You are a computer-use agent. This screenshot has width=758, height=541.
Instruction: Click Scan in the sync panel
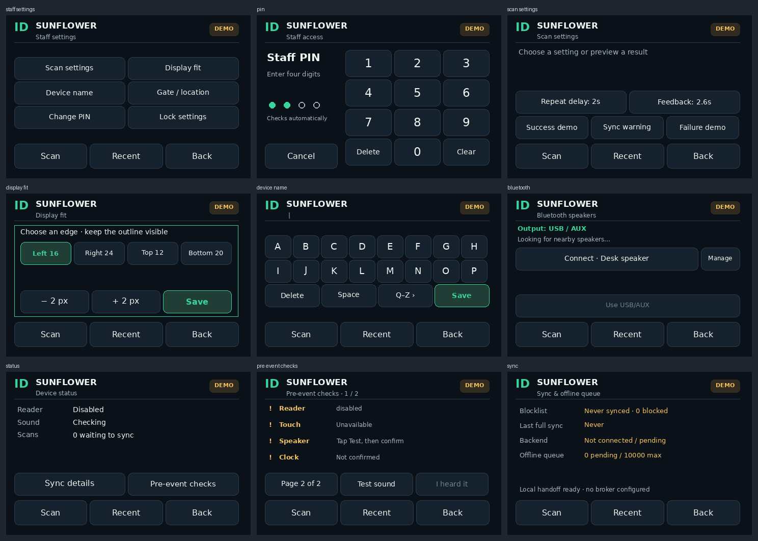pyautogui.click(x=552, y=512)
